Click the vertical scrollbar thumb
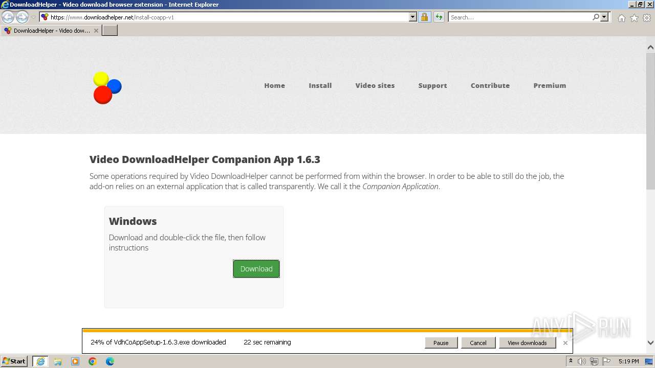The width and height of the screenshot is (655, 368). 650,120
